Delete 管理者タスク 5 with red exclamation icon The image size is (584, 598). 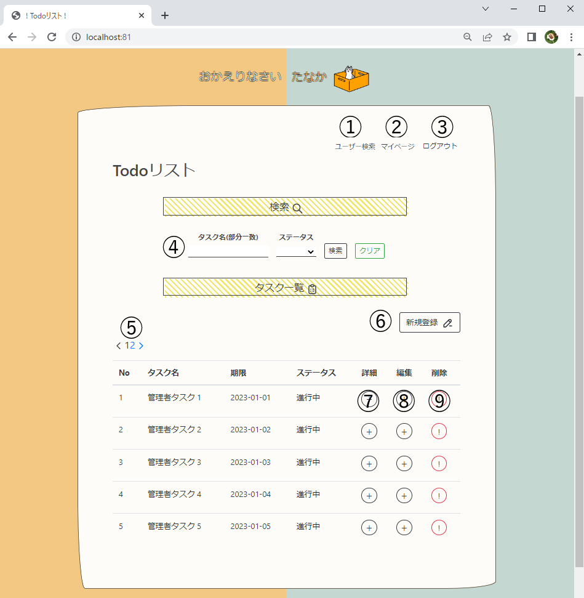(439, 527)
